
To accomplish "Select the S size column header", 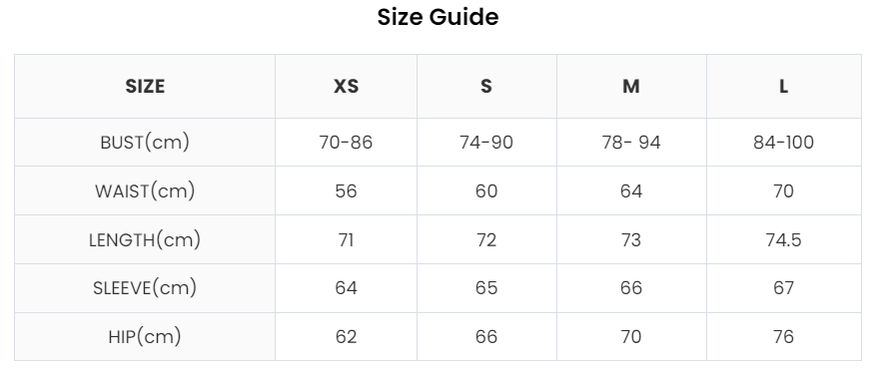I will (x=486, y=87).
